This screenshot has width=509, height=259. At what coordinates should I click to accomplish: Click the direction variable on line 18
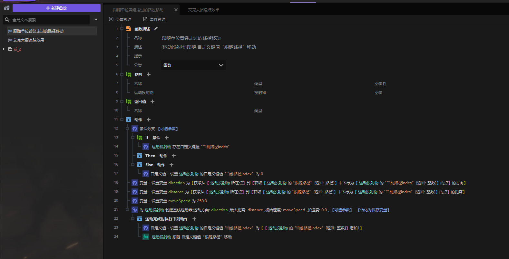177,183
